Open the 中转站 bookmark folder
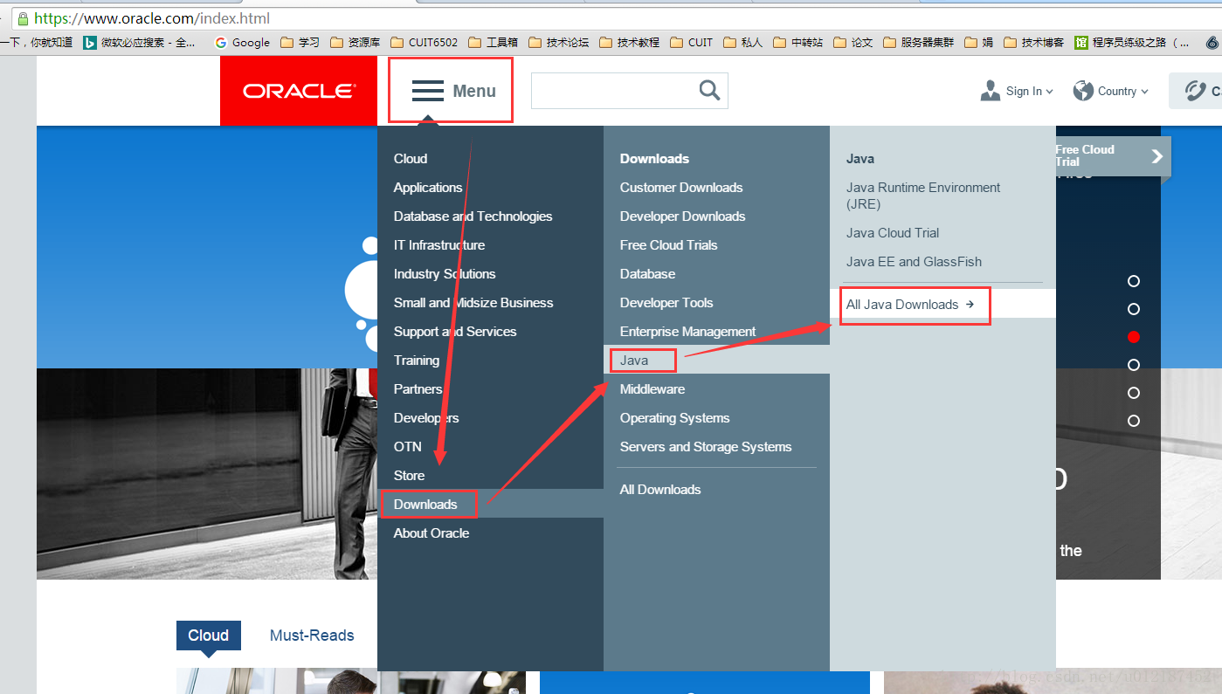 coord(798,42)
